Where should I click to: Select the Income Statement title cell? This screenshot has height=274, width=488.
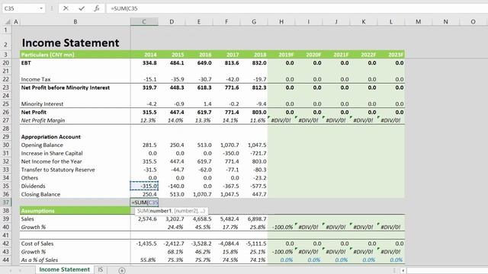point(75,43)
